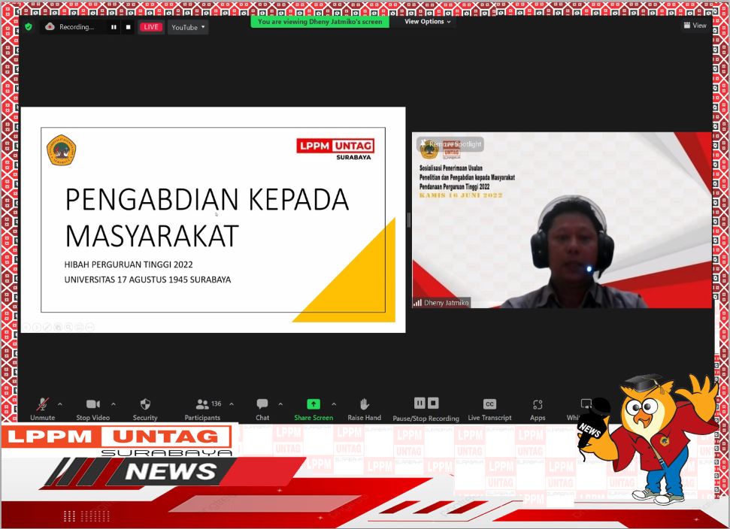The height and width of the screenshot is (529, 730).
Task: Open the Participants panel
Action: coord(202,409)
